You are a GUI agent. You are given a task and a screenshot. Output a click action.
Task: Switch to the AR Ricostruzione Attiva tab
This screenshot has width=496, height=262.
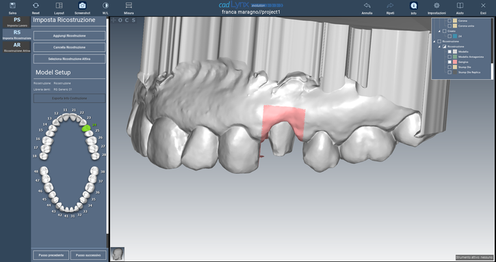point(17,47)
